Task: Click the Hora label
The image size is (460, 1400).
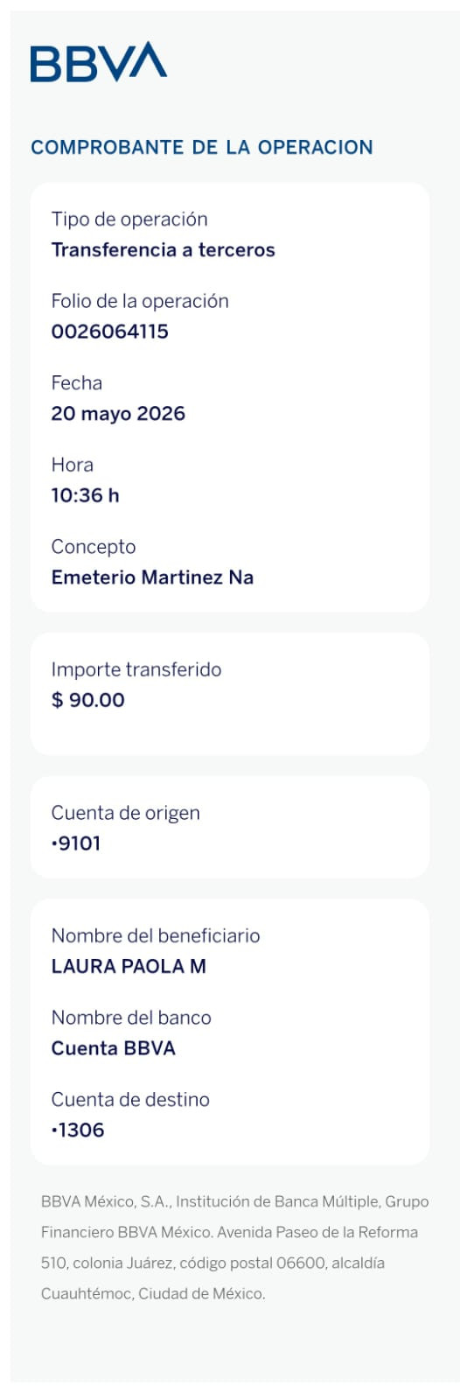Action: coord(72,465)
